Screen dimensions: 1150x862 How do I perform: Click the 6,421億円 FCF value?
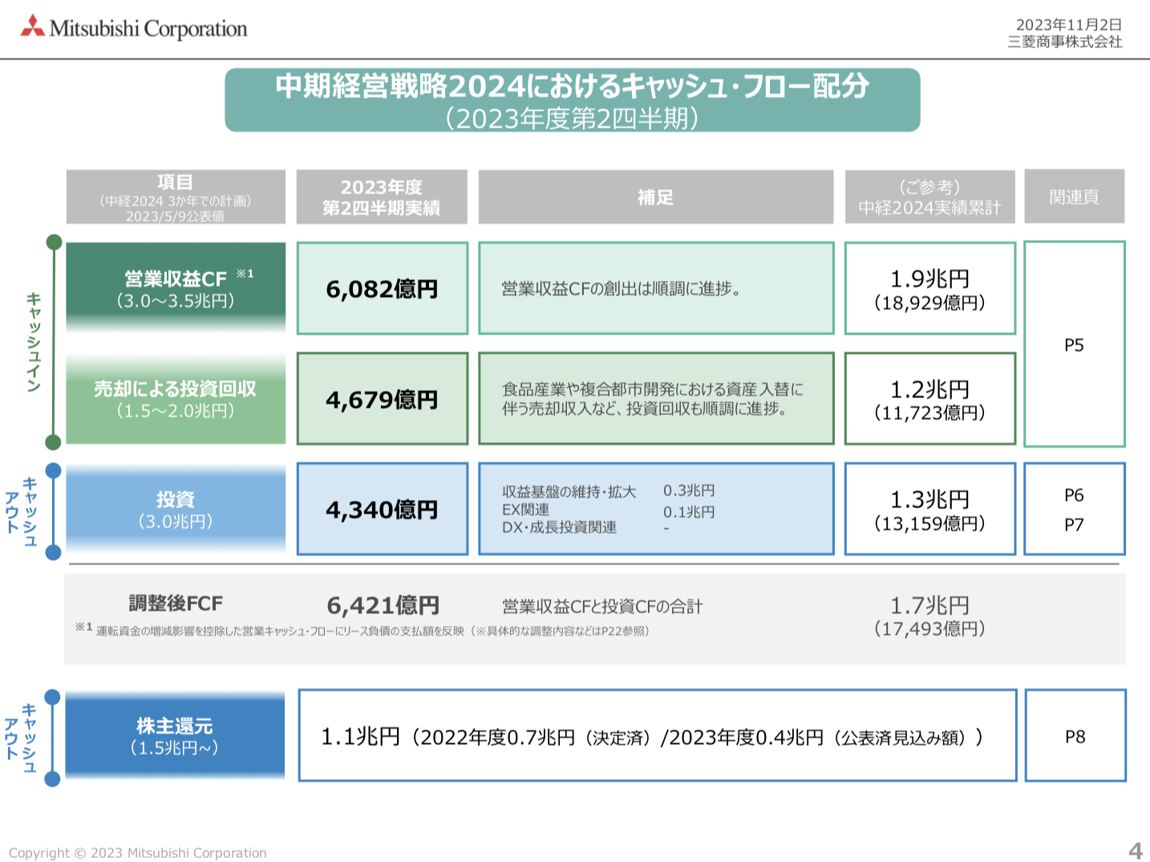click(x=383, y=605)
